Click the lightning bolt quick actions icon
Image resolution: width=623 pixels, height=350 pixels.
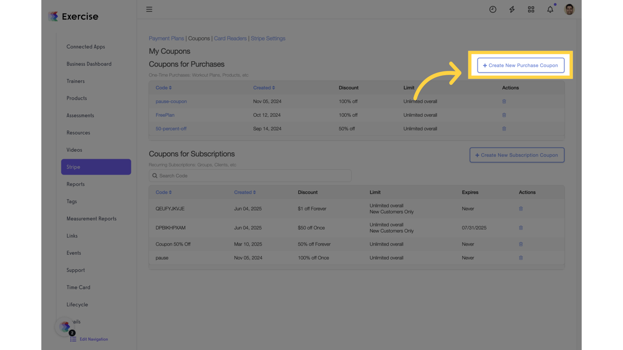pyautogui.click(x=512, y=9)
